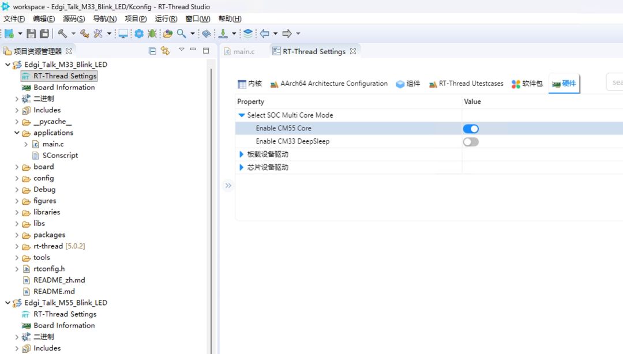This screenshot has width=623, height=354.
Task: Open the 运行(R) menu
Action: click(x=166, y=18)
